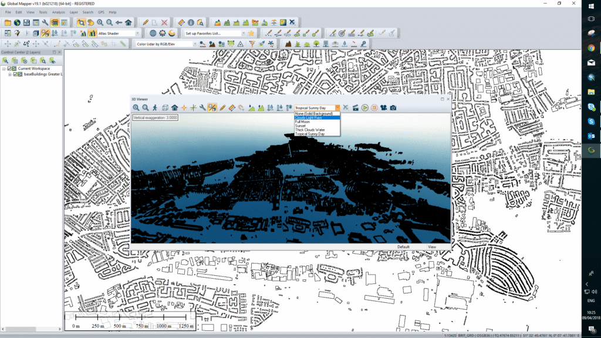
Task: Toggle the baseBuildings layer checkbox
Action: pos(15,75)
